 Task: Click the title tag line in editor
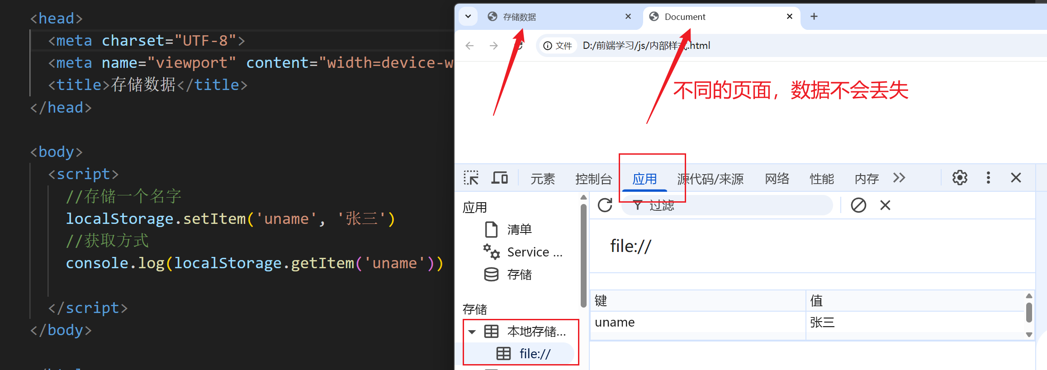(148, 85)
